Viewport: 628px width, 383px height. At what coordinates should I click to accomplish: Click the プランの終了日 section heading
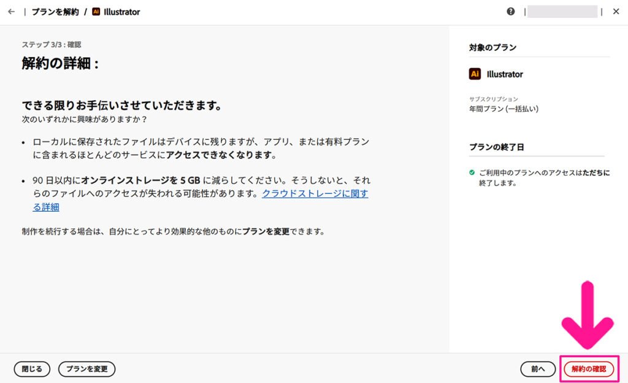pos(496,147)
